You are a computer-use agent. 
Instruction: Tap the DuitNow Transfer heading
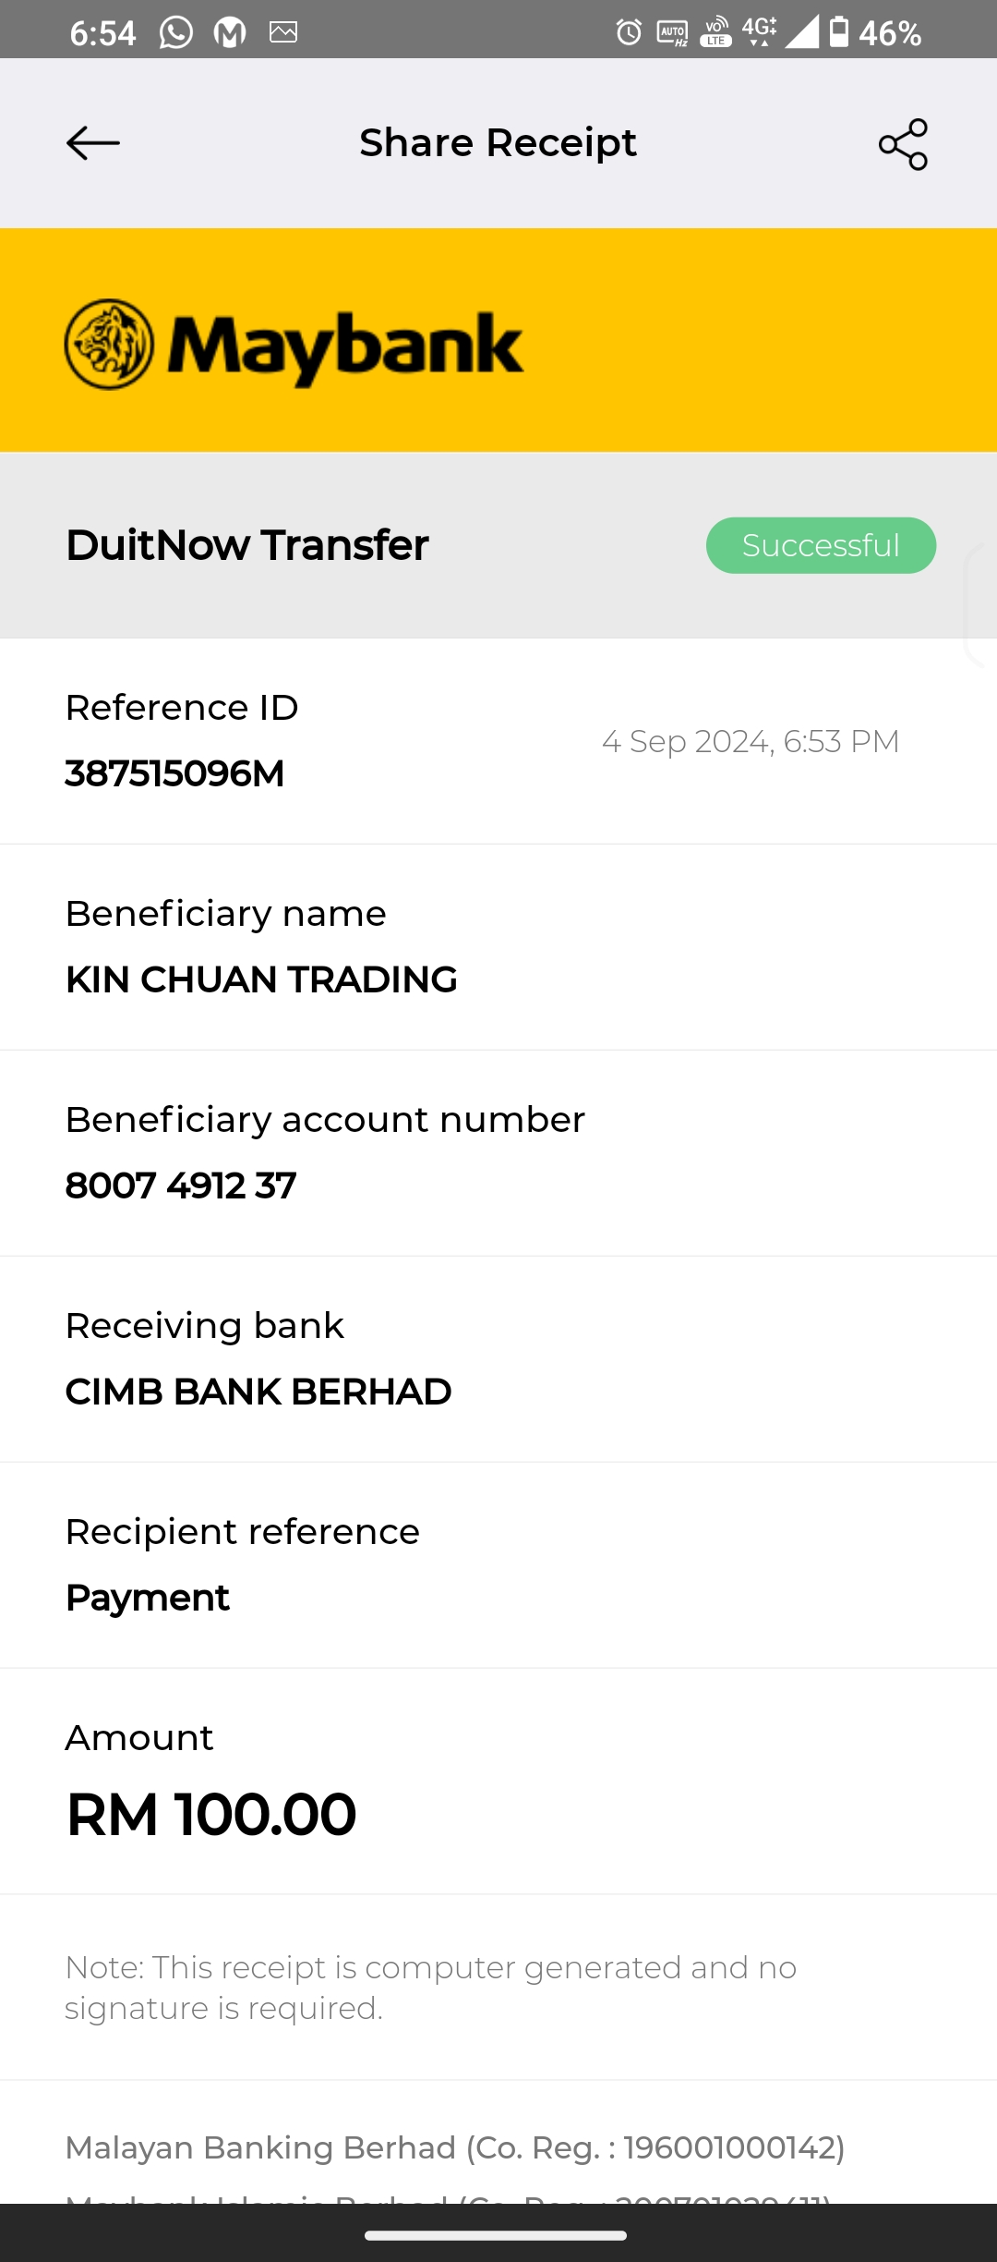tap(247, 545)
